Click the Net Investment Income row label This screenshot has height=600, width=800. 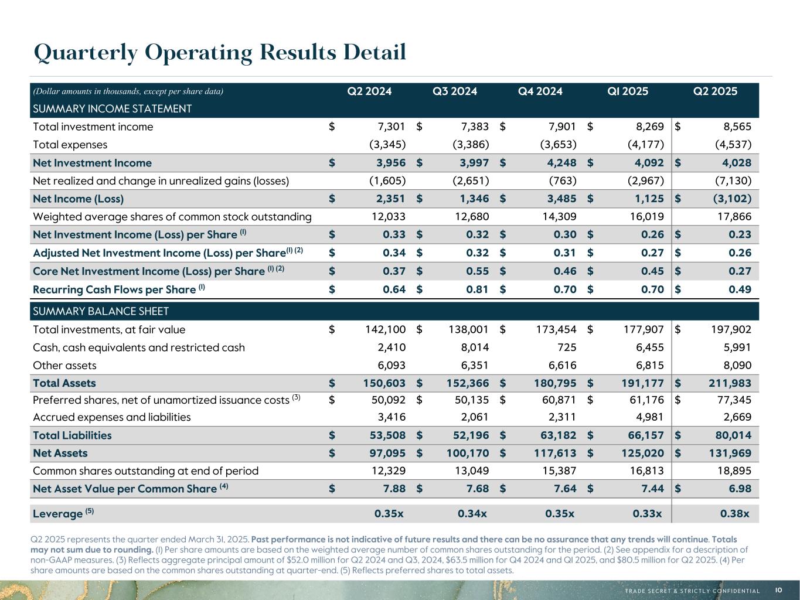(x=92, y=163)
